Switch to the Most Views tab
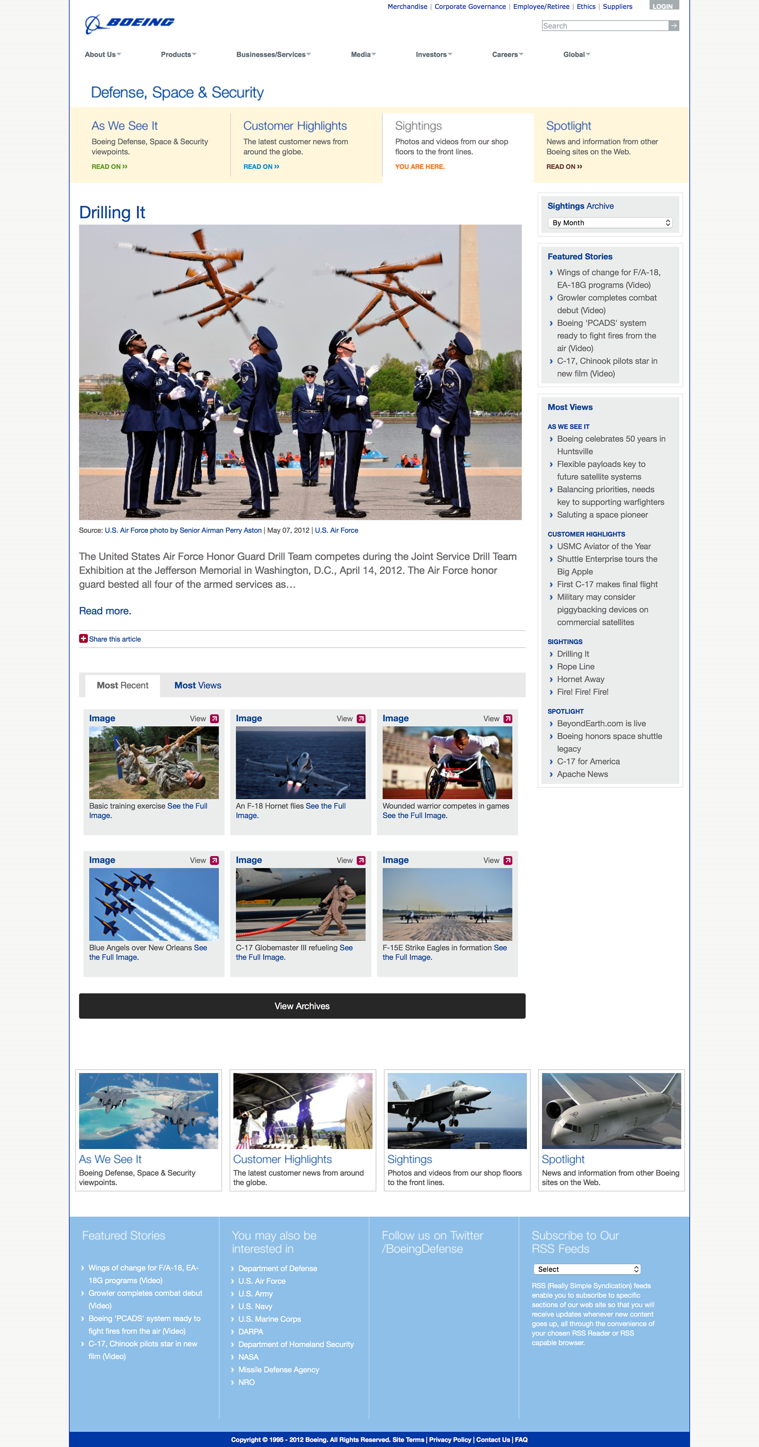The height and width of the screenshot is (1447, 759). coord(198,685)
